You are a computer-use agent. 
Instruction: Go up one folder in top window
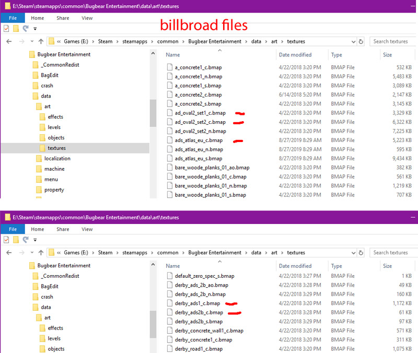point(41,41)
